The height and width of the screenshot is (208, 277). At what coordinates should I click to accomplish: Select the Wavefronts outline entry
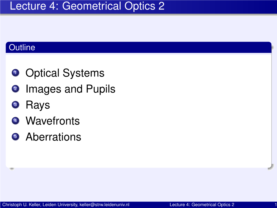click(53, 121)
